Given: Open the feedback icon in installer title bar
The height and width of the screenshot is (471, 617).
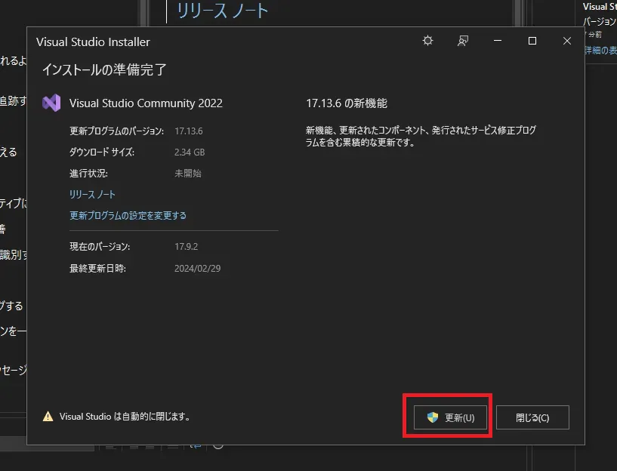Looking at the screenshot, I should 463,41.
